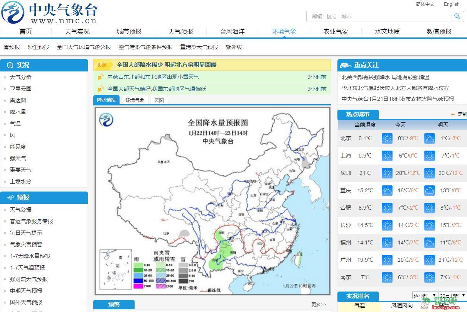The image size is (467, 312).
Task: Open the 台风海洋 navigation menu
Action: (x=233, y=31)
